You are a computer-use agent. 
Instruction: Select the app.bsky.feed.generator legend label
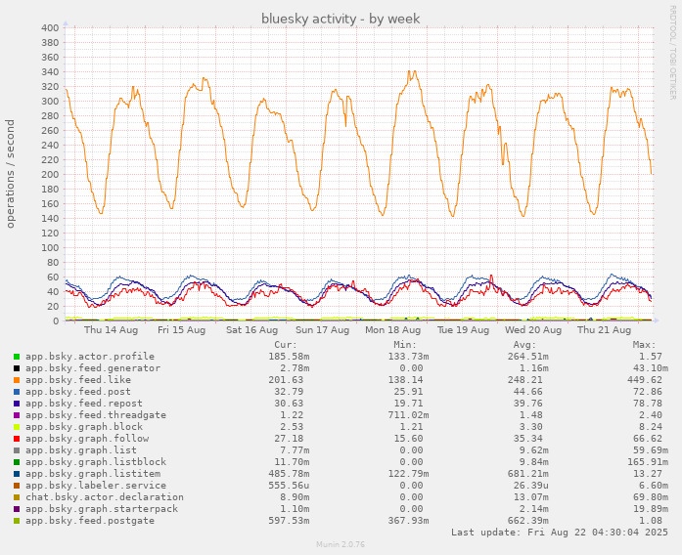[x=93, y=368]
